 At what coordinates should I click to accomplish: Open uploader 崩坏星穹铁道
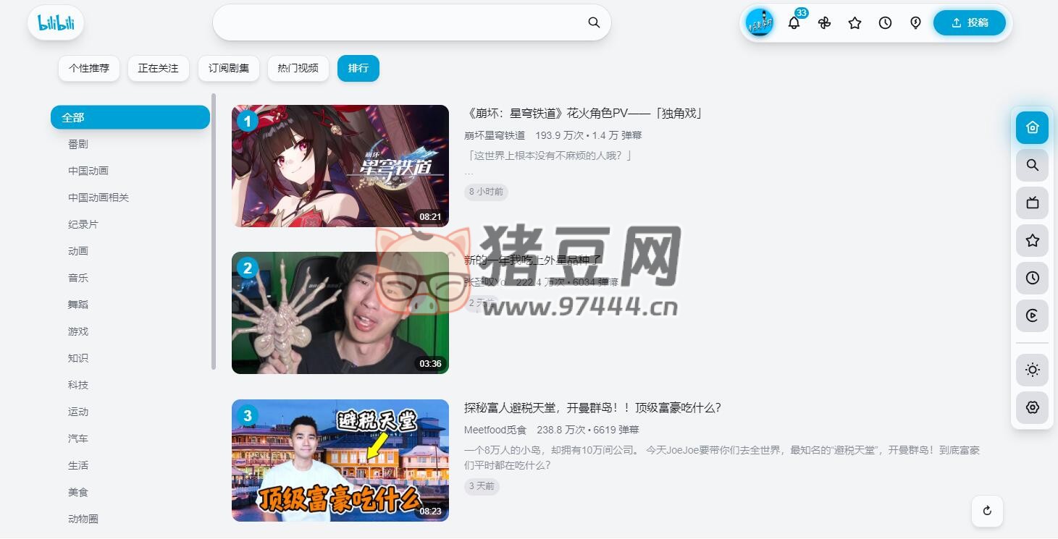[x=495, y=135]
